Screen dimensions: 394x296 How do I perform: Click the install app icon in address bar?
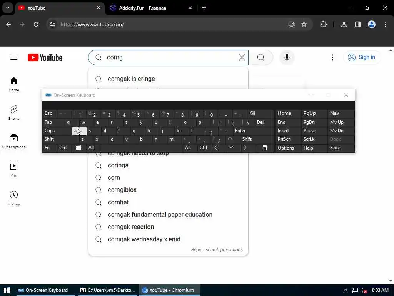[x=292, y=24]
